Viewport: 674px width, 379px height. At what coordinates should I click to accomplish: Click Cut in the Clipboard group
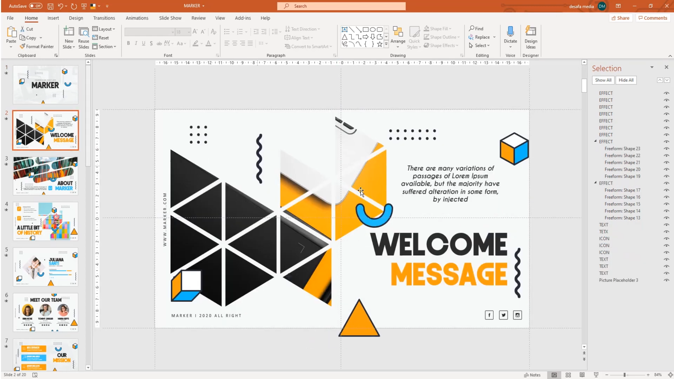pyautogui.click(x=27, y=29)
